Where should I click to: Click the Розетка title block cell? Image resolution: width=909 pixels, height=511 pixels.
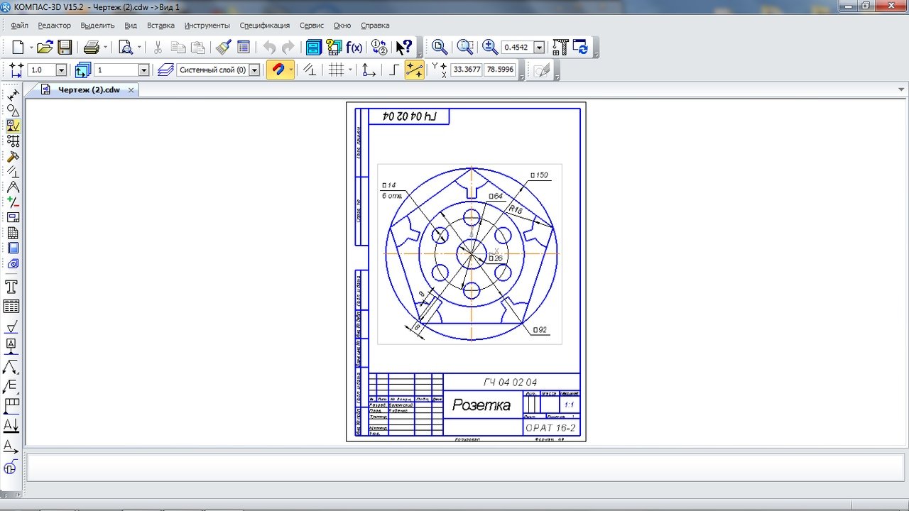click(x=481, y=405)
